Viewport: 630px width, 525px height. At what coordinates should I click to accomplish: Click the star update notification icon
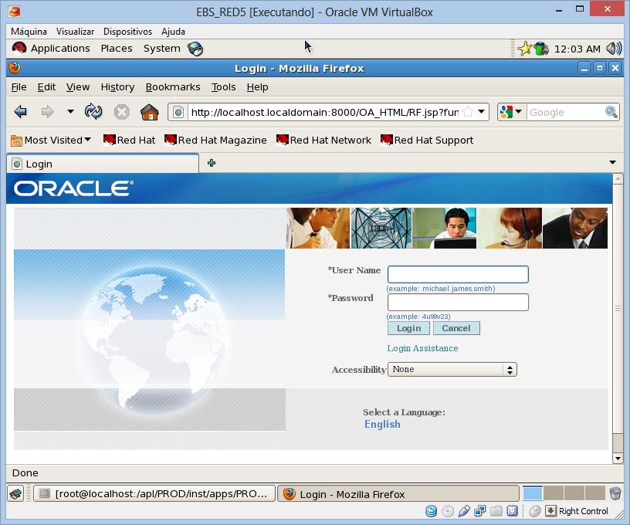point(524,49)
